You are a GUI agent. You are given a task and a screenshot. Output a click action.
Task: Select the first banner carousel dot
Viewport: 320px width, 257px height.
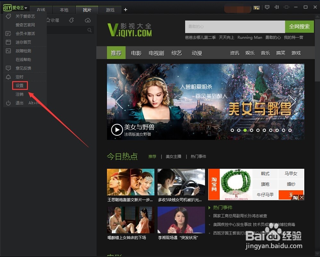(232, 130)
